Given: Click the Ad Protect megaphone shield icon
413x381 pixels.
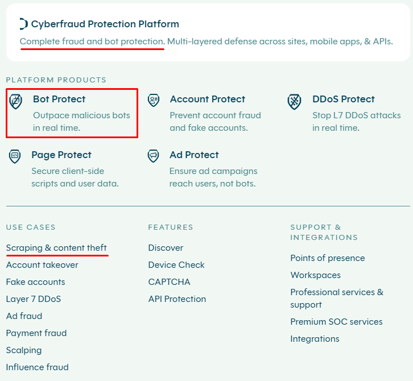Looking at the screenshot, I should [153, 156].
